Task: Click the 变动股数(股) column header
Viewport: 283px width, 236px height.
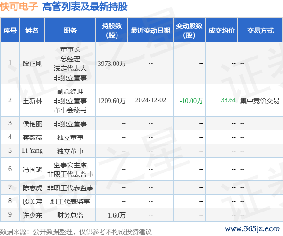Action: [x=189, y=31]
